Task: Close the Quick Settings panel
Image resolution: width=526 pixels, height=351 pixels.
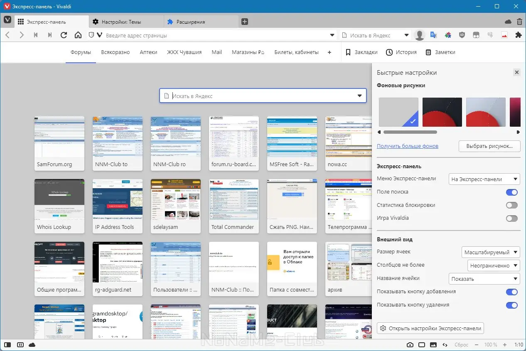Action: click(x=517, y=72)
